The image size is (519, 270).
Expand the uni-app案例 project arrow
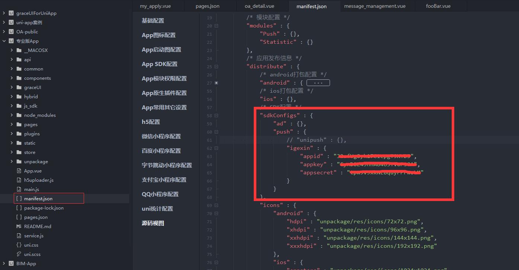click(x=4, y=22)
